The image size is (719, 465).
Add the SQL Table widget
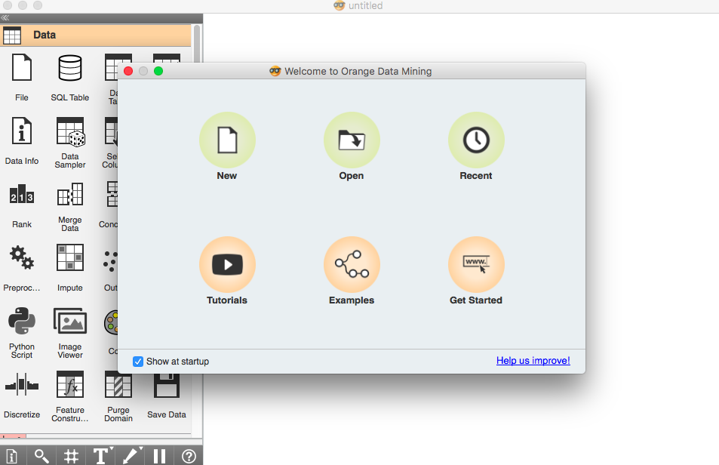point(69,77)
